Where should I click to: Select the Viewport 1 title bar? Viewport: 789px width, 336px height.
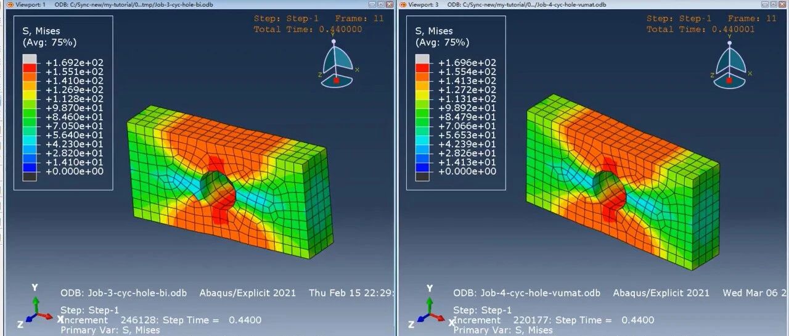[x=185, y=5]
